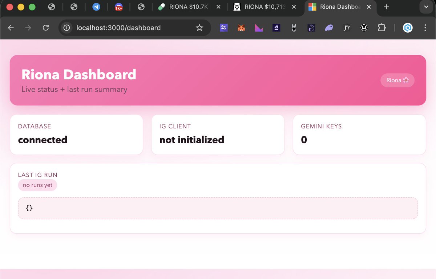
Task: Click the {} JSON output box
Action: click(x=218, y=208)
